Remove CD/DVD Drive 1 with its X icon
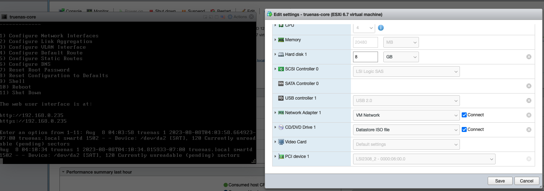 pyautogui.click(x=529, y=130)
